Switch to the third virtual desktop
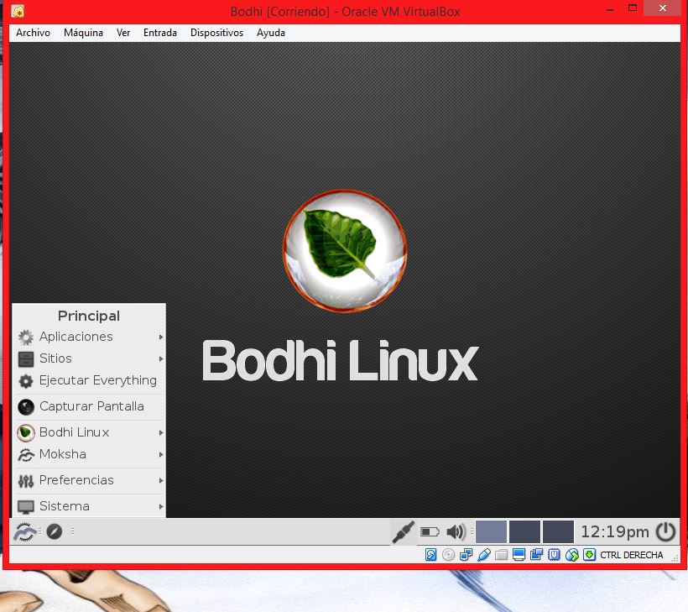Viewport: 688px width, 612px height. pyautogui.click(x=558, y=531)
